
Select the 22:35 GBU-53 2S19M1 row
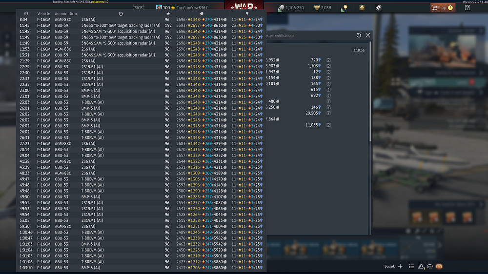pos(142,85)
